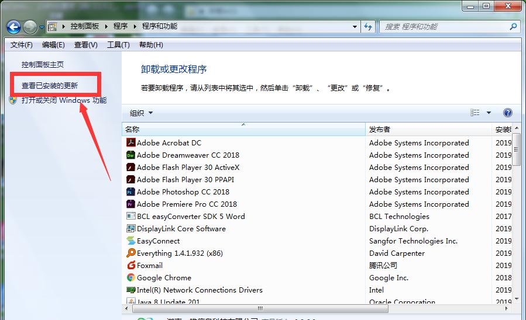Screen dimensions: 526x320
Task: Select Adobe Flash Player 30 PPAPI icon
Action: tap(131, 179)
